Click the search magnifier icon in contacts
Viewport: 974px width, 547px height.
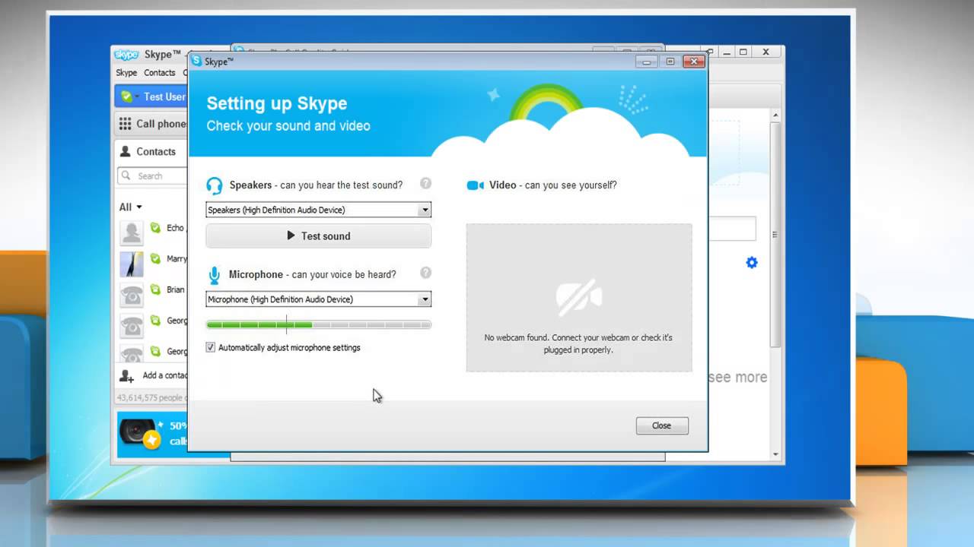point(126,175)
